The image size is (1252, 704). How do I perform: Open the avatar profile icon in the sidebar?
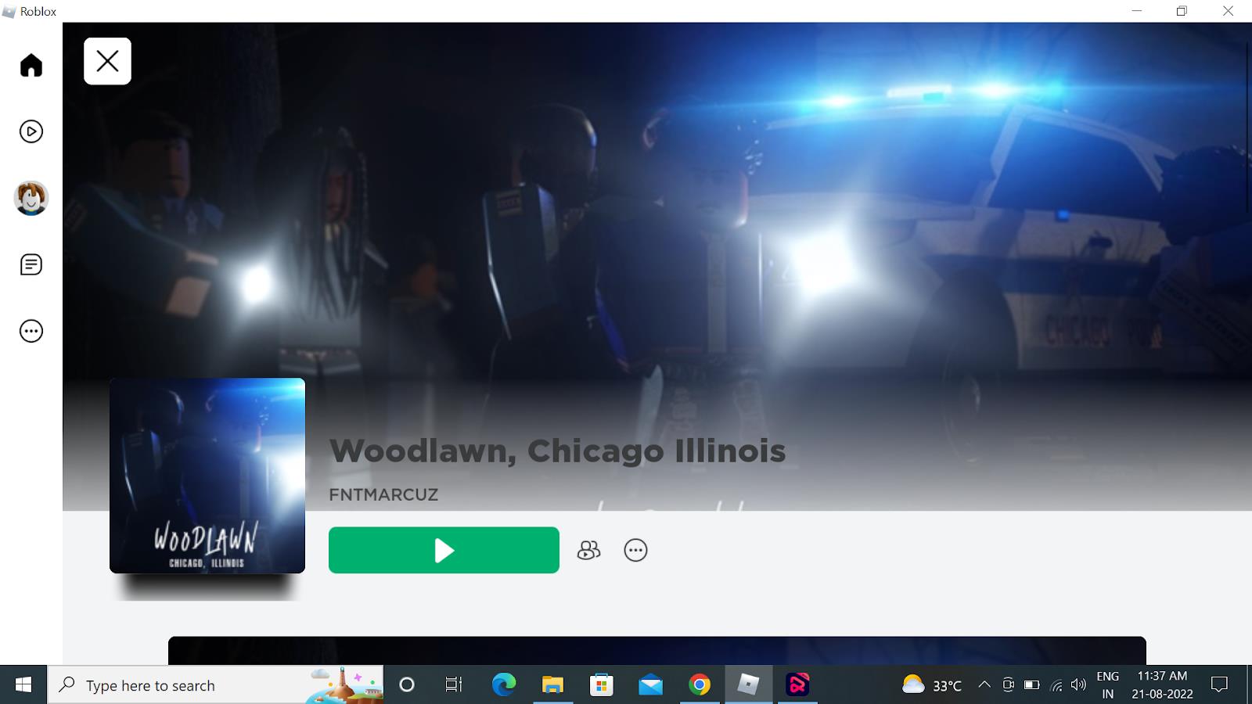tap(31, 198)
